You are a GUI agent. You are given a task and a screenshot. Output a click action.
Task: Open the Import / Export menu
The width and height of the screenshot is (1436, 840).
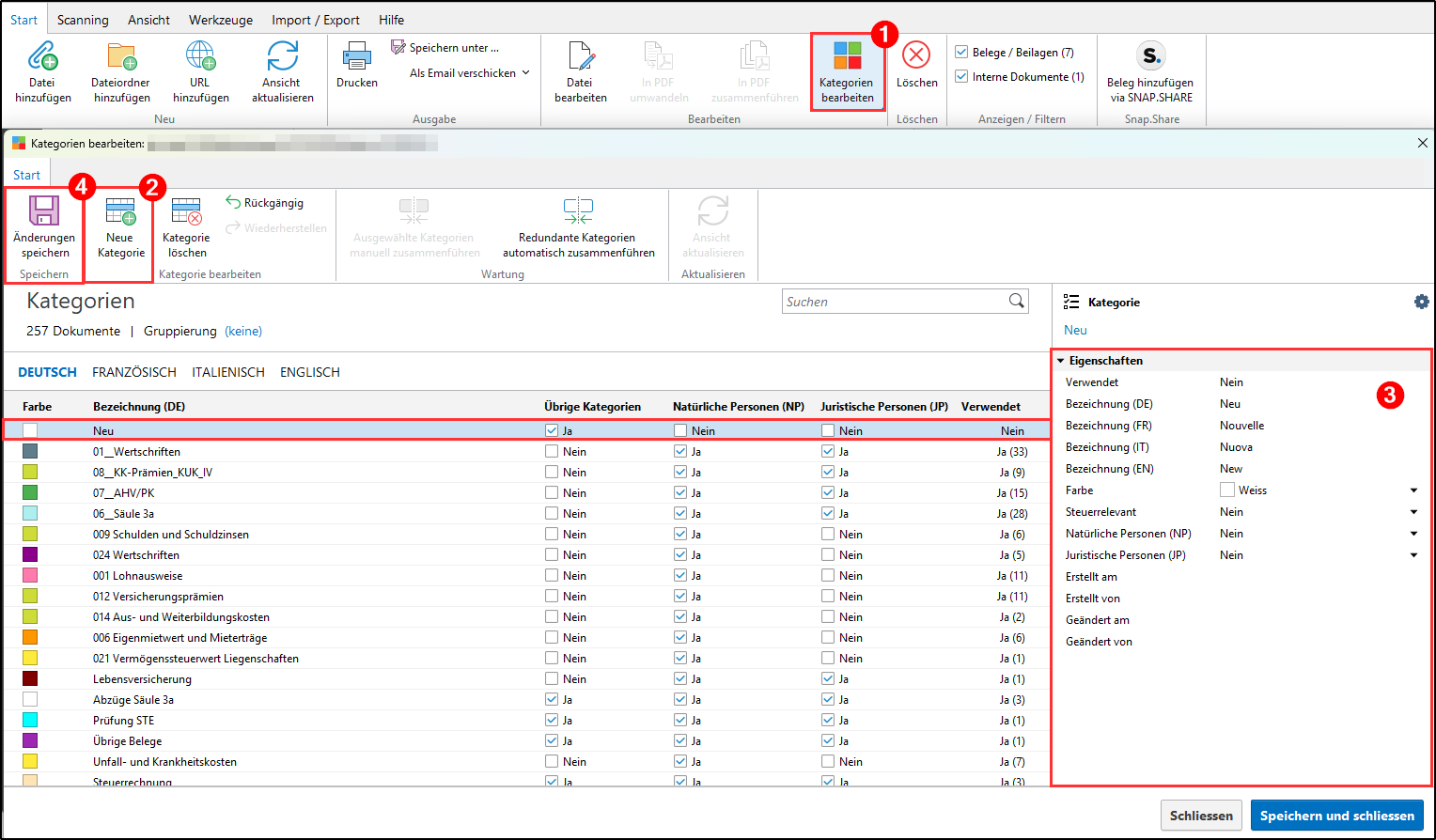pyautogui.click(x=316, y=20)
